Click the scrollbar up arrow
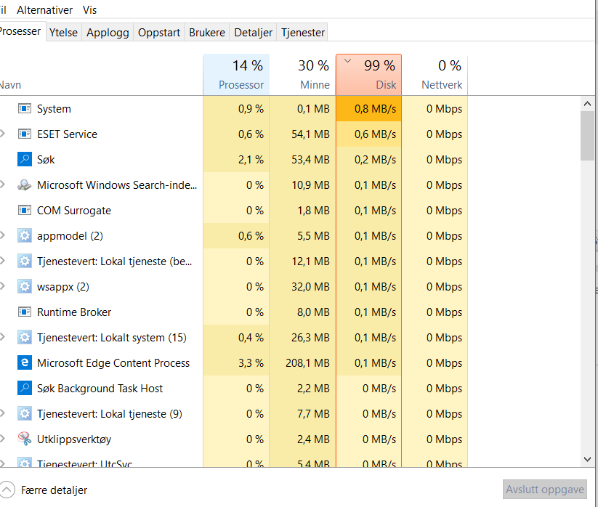Screen dimensions: 598x507 click(587, 104)
